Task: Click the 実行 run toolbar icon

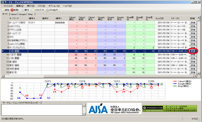Action: (x=25, y=10)
